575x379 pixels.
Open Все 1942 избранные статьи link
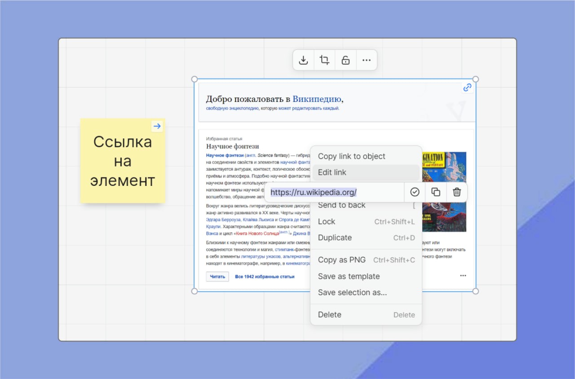click(265, 277)
